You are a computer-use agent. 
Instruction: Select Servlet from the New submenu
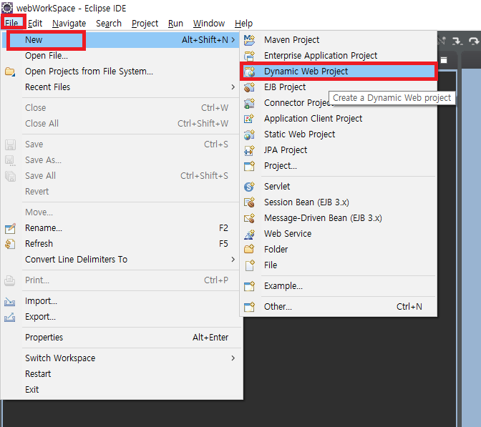[x=339, y=187]
